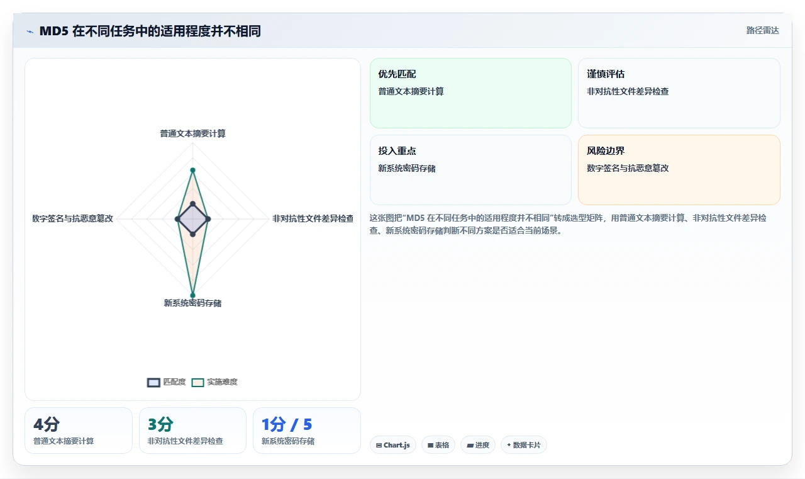Open the 优先匹配 card

pos(470,93)
